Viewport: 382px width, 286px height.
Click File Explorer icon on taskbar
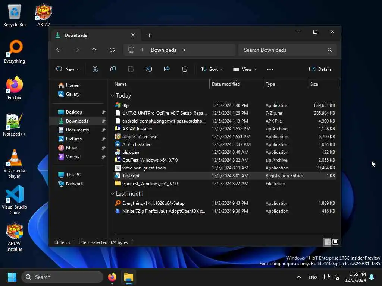(129, 277)
